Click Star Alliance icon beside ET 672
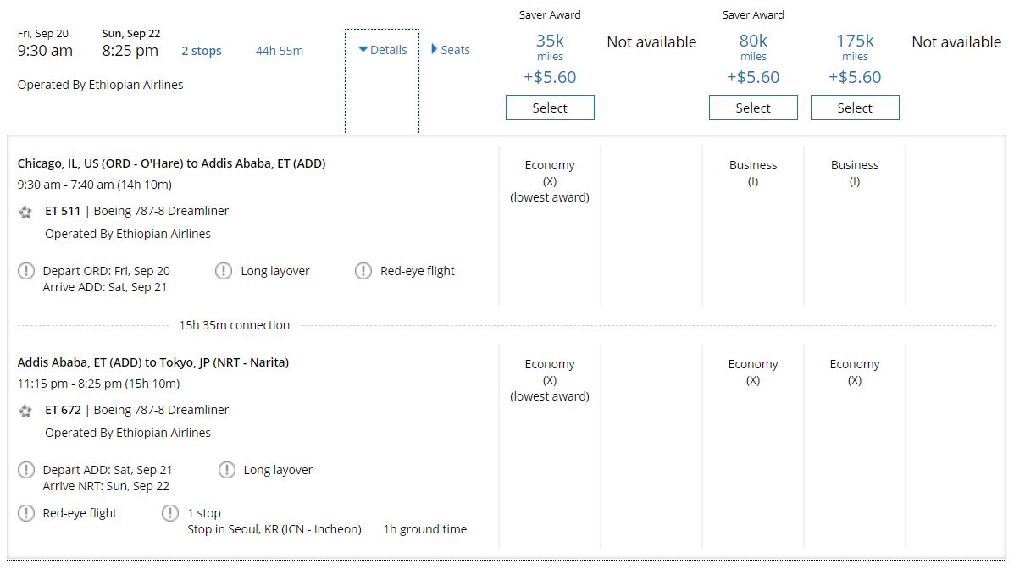This screenshot has width=1014, height=569. pyautogui.click(x=25, y=411)
